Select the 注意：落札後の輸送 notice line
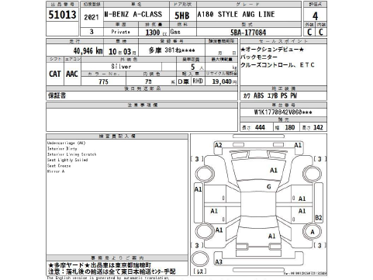Image resolution: width=373 pixels, height=280 pixels. click(112, 271)
